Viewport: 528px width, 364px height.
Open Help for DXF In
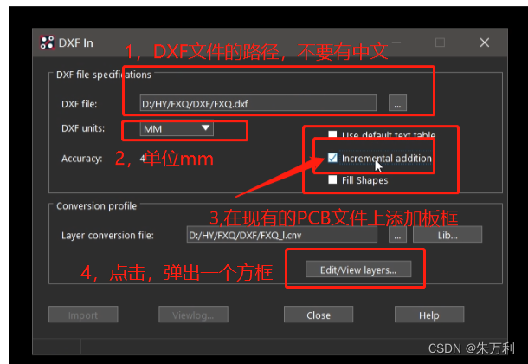[x=429, y=315]
